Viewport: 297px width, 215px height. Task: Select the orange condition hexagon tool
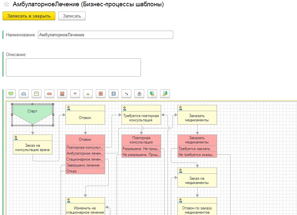point(49,94)
